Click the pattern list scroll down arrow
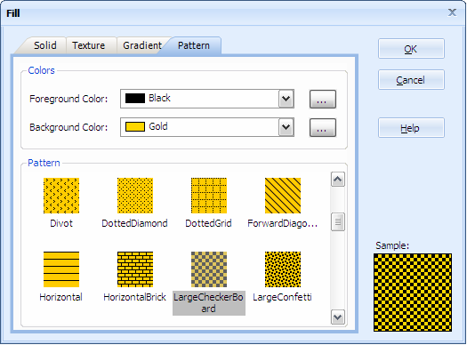The image size is (467, 345). pos(338,317)
